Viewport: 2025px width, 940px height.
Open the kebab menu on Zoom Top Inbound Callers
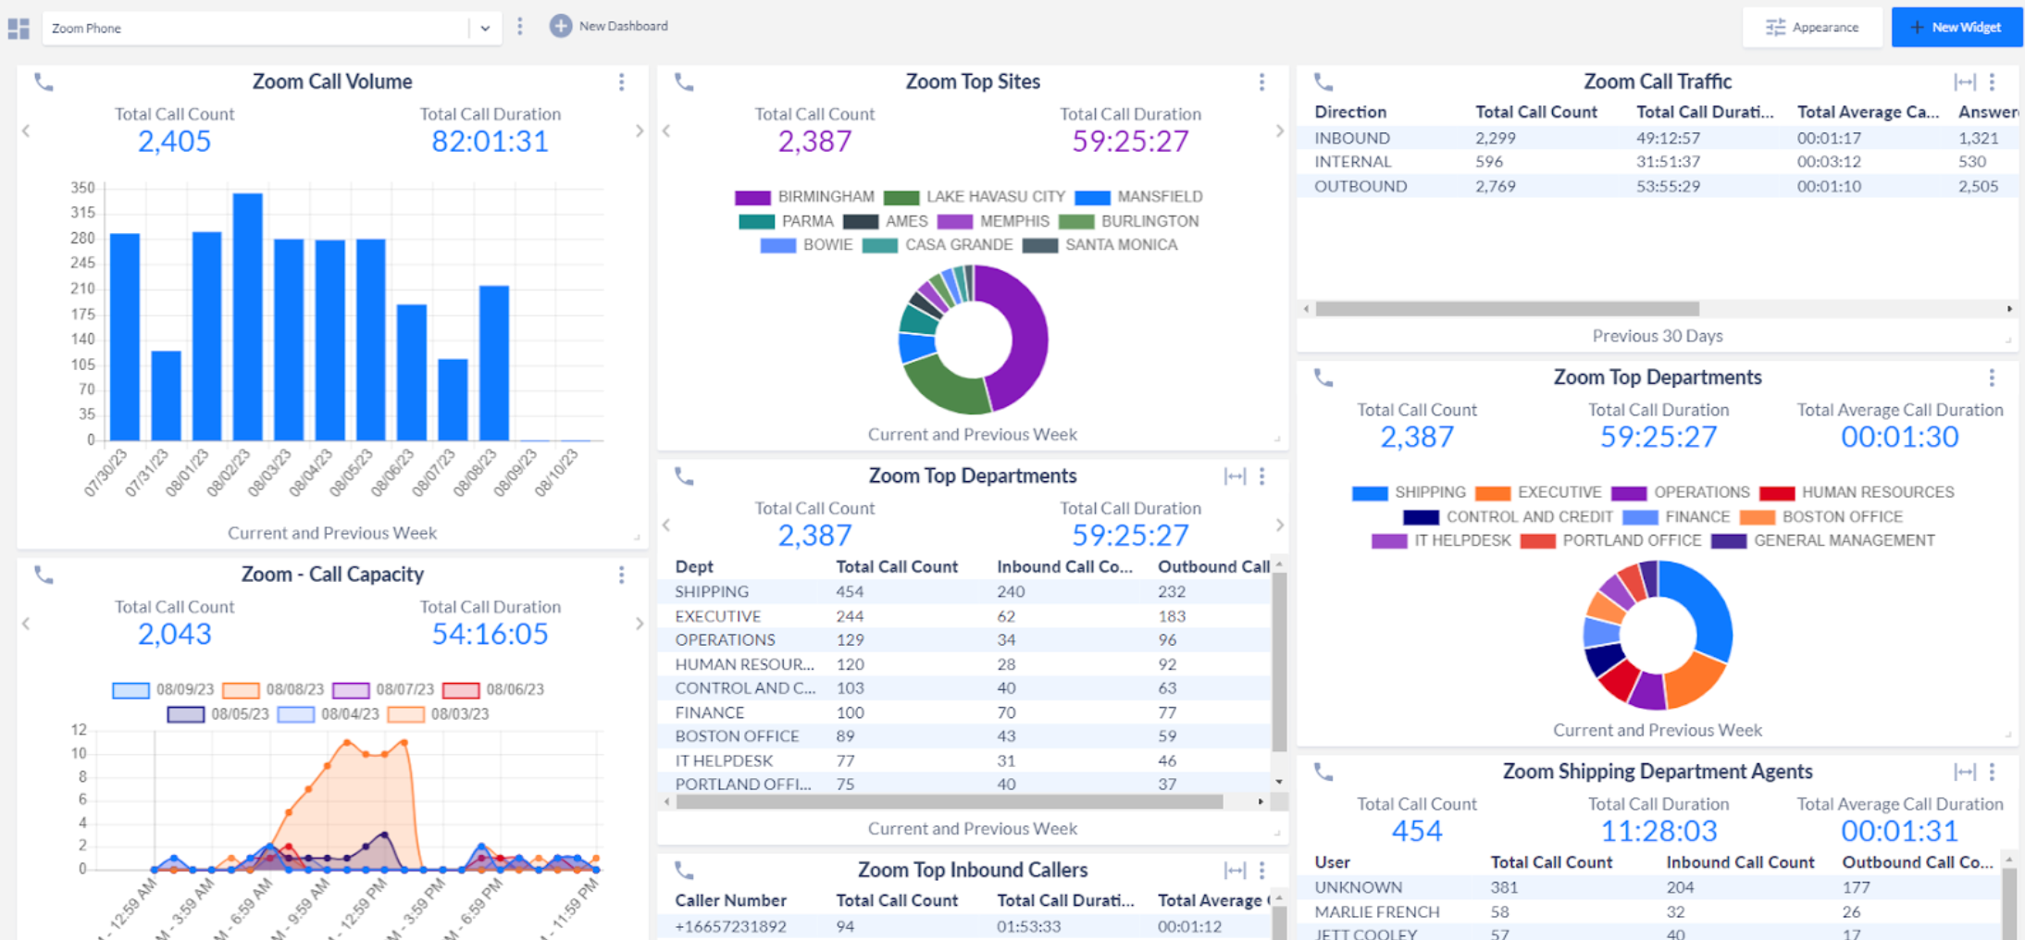[1261, 870]
